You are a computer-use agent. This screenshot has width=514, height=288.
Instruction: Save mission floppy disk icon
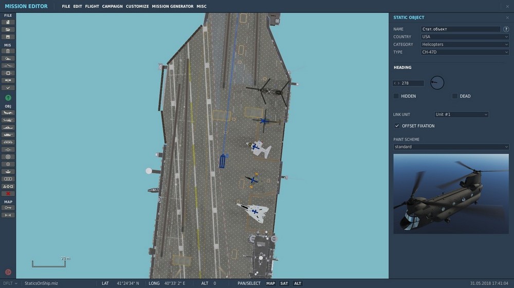point(8,37)
